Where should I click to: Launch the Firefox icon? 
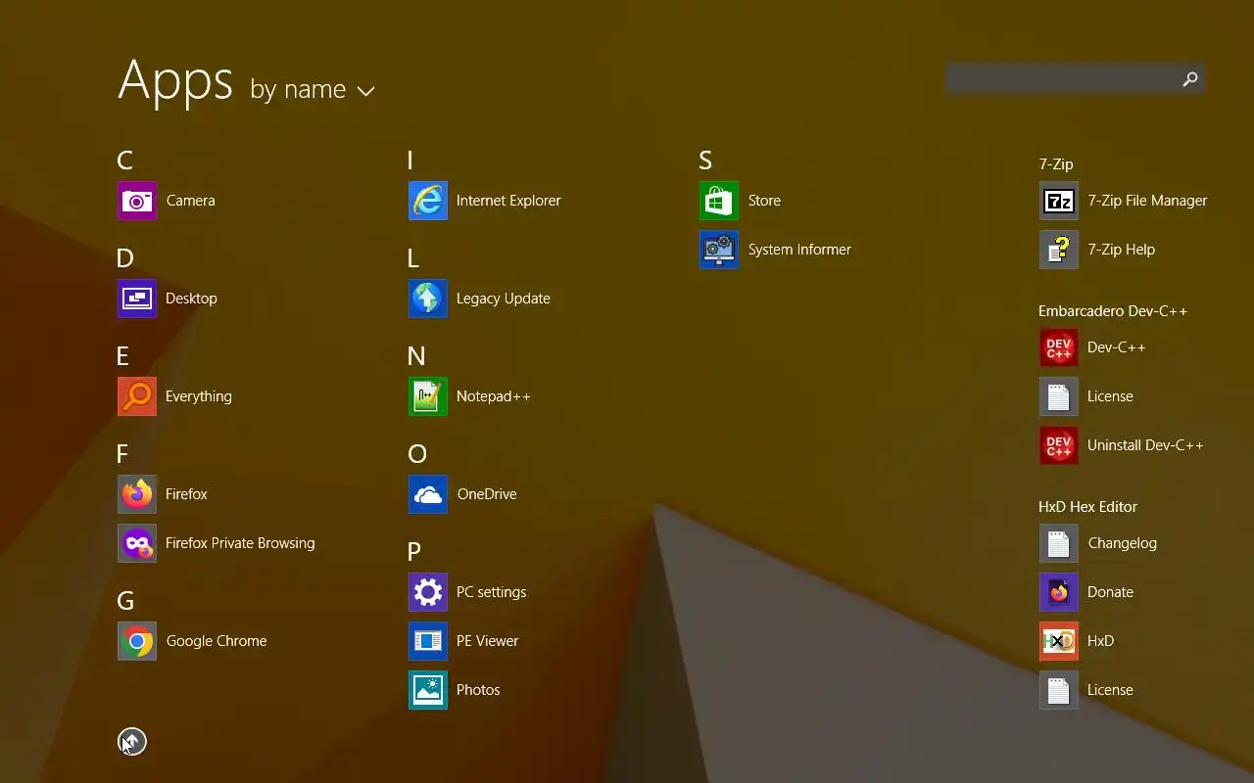click(137, 494)
